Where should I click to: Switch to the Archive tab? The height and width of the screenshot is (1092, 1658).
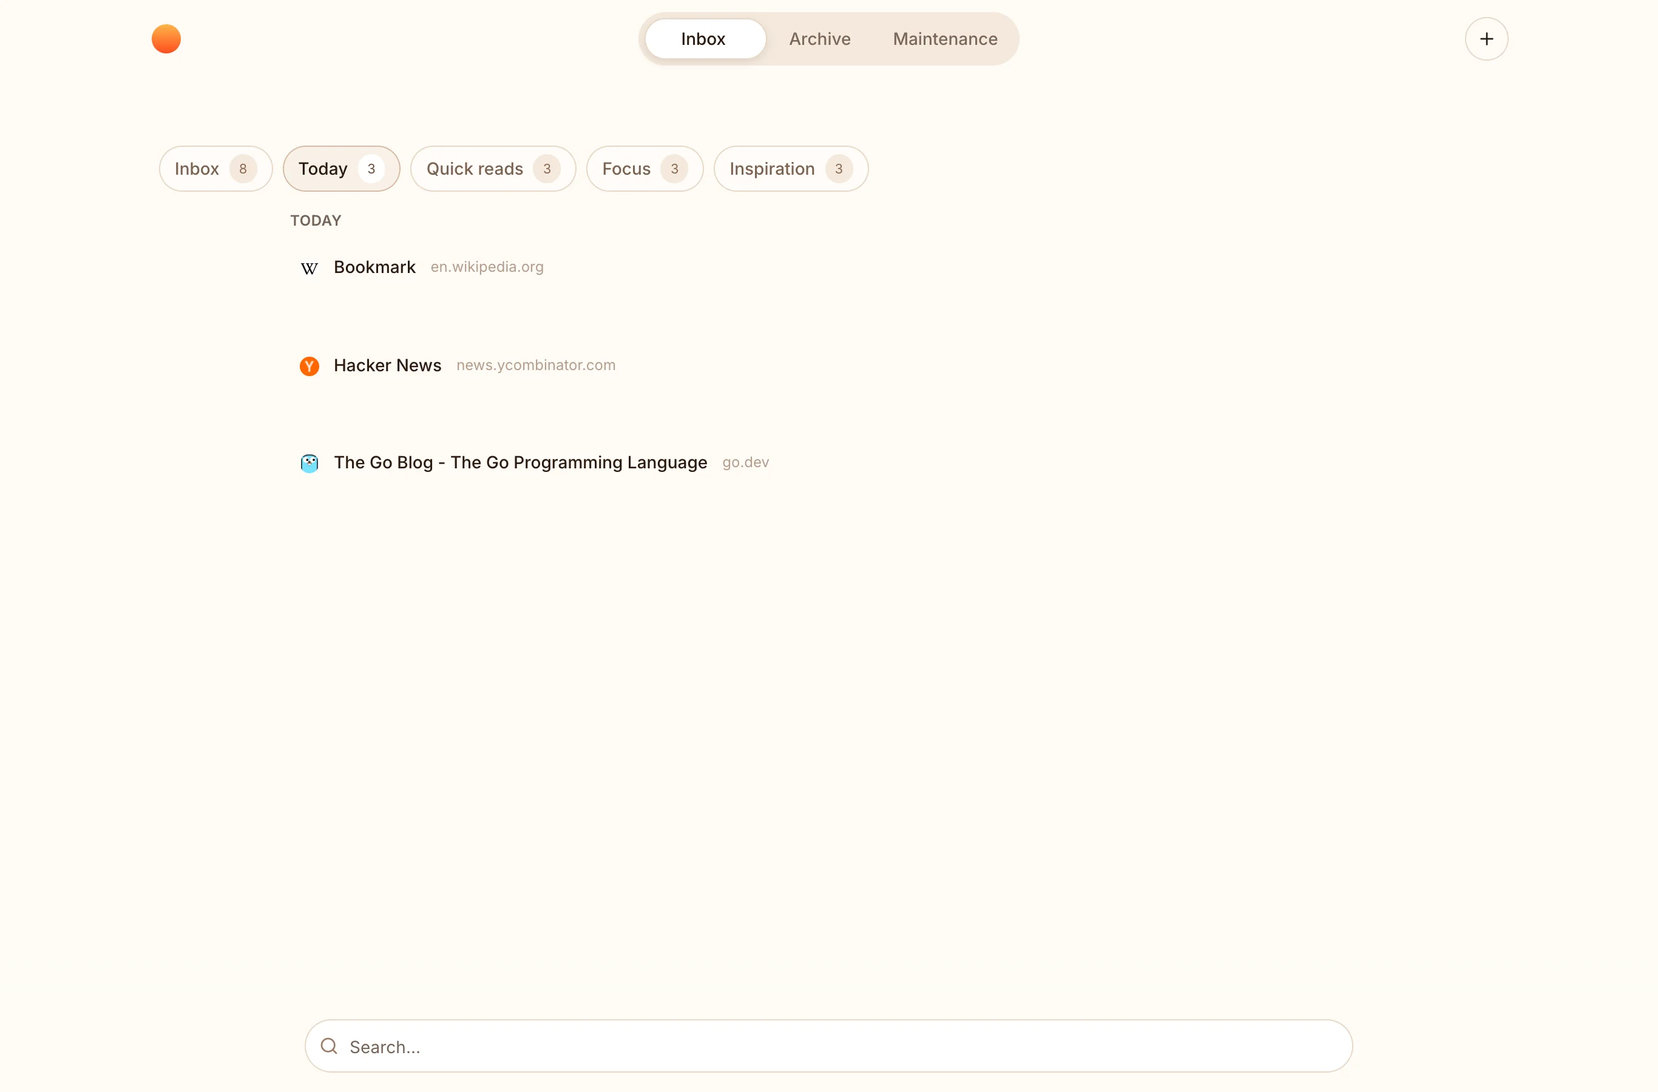point(819,39)
